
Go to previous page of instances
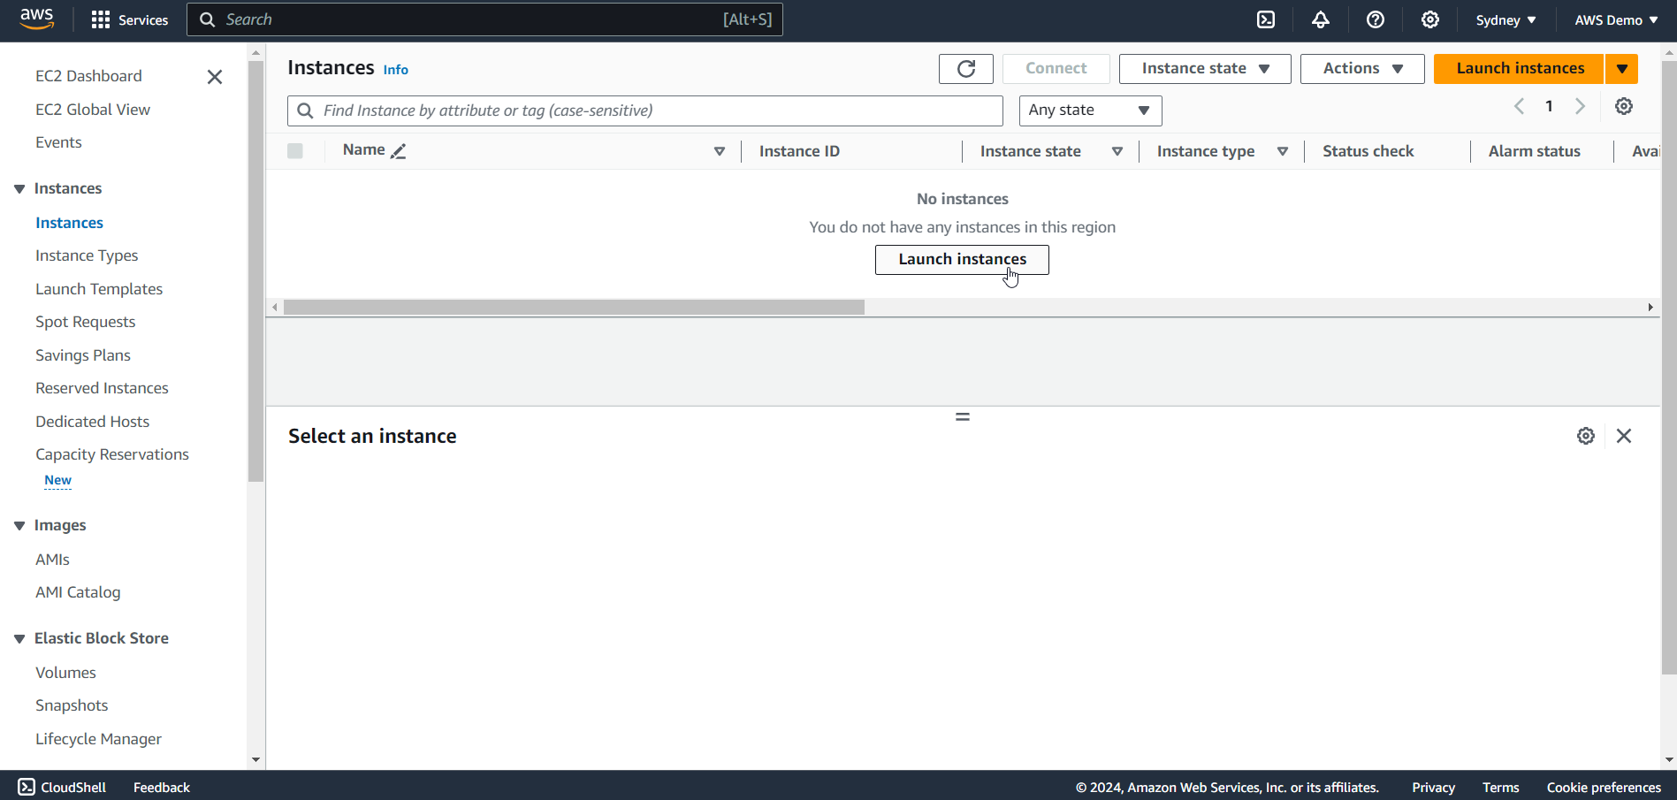1519,106
